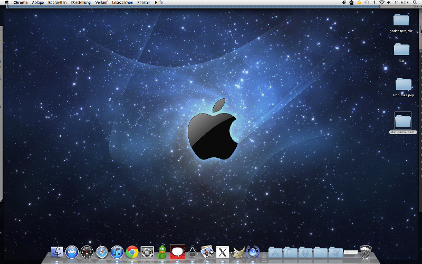The image size is (422, 264).
Task: Click the Bluetooth menu bar icon
Action: [374, 3]
